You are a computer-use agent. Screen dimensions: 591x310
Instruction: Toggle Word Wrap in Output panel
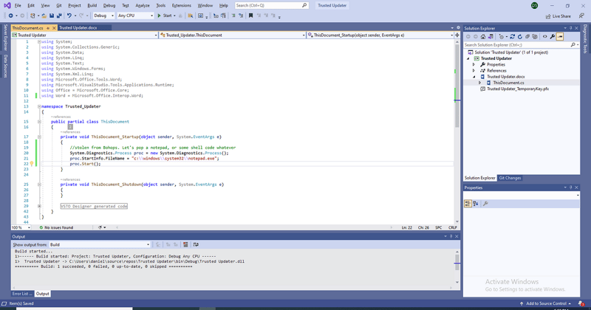pos(196,244)
